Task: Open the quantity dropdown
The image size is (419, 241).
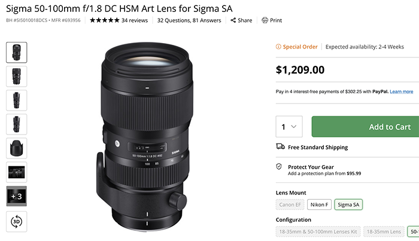Action: click(x=289, y=127)
